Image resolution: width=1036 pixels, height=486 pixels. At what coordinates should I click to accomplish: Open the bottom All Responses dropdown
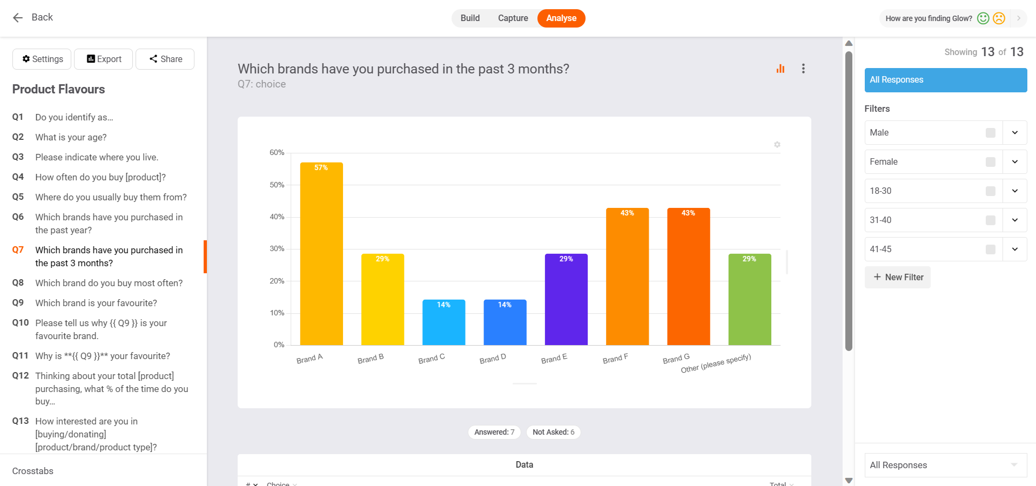tap(946, 465)
